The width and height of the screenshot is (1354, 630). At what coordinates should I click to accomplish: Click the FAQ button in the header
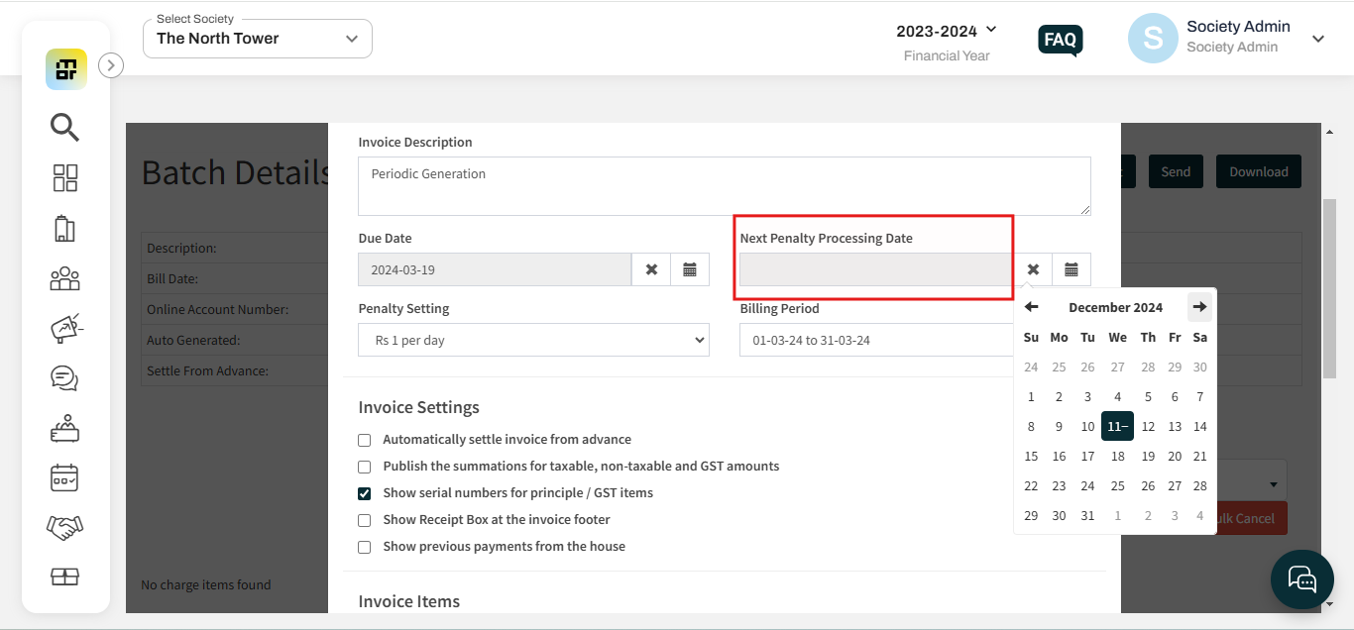tap(1060, 41)
